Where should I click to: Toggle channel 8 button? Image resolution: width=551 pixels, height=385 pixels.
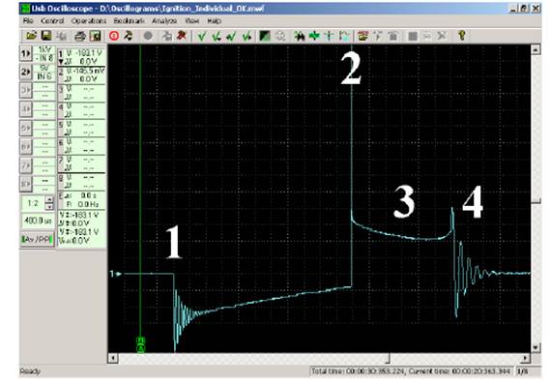pos(26,184)
